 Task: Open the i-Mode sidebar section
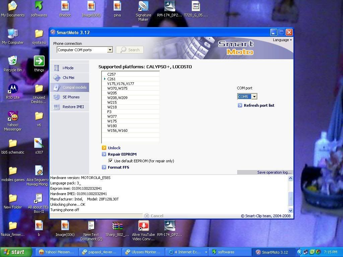[70, 68]
